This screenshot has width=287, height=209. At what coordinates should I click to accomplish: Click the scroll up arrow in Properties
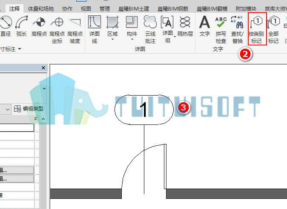[43, 119]
